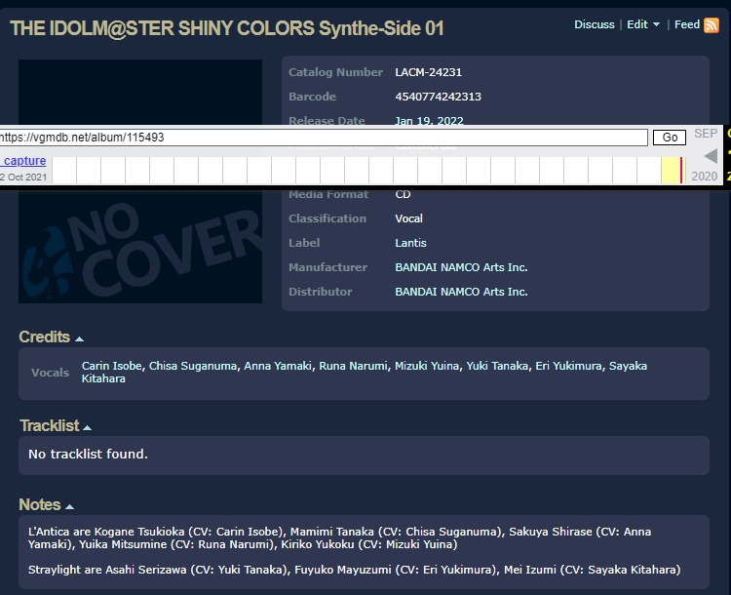Click the Vocal classification value
This screenshot has width=731, height=595.
point(408,218)
